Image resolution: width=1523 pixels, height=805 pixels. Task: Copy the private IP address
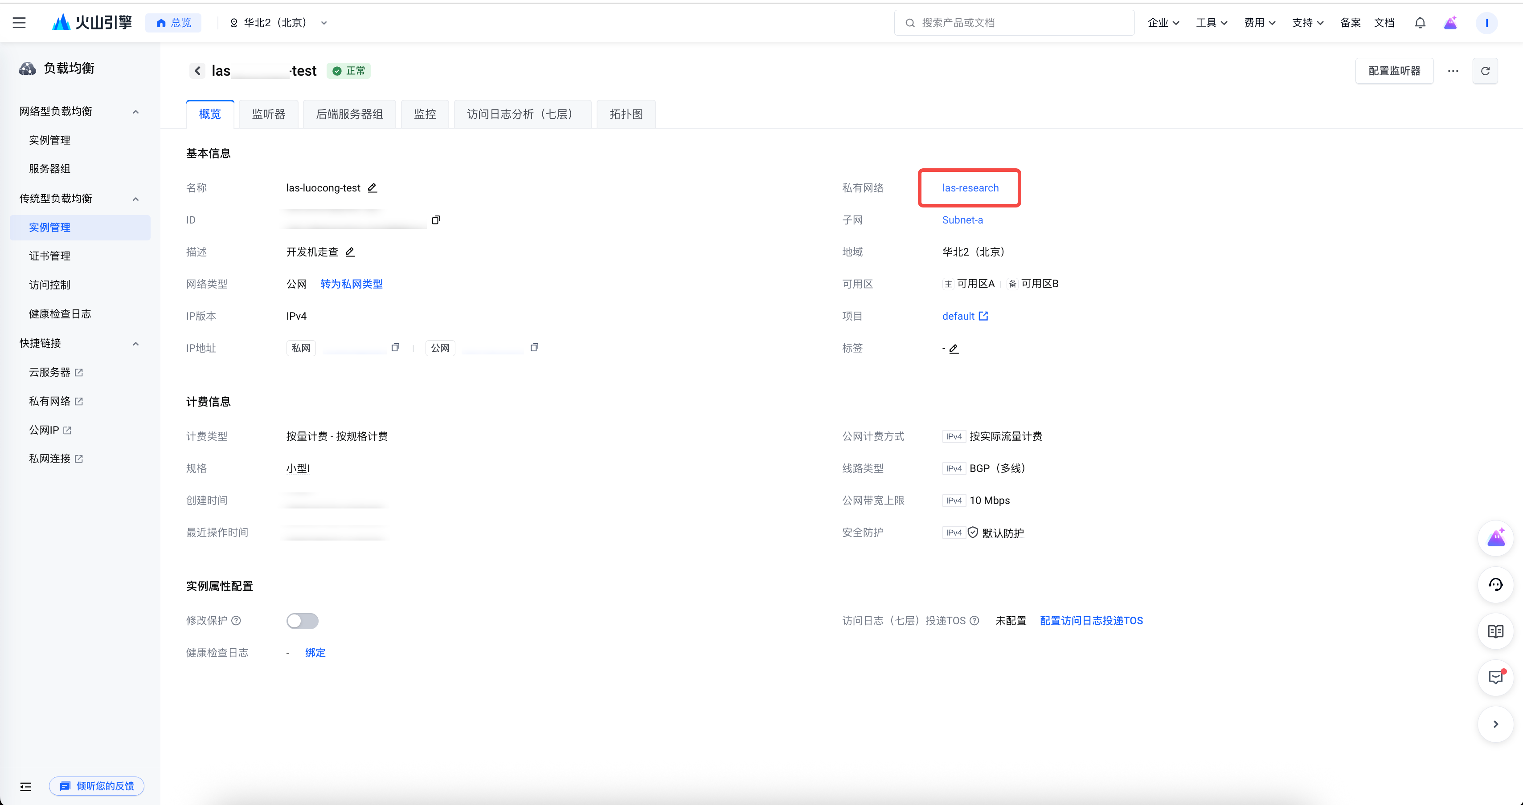[395, 347]
